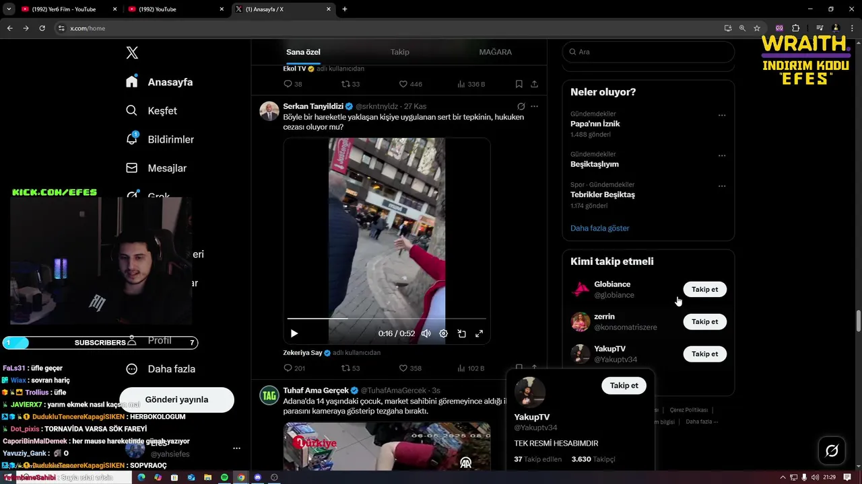Viewport: 862px width, 484px height.
Task: Share the Ekol TV post
Action: [534, 84]
